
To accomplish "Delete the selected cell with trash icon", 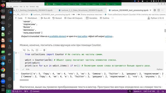I will (44, 50).
